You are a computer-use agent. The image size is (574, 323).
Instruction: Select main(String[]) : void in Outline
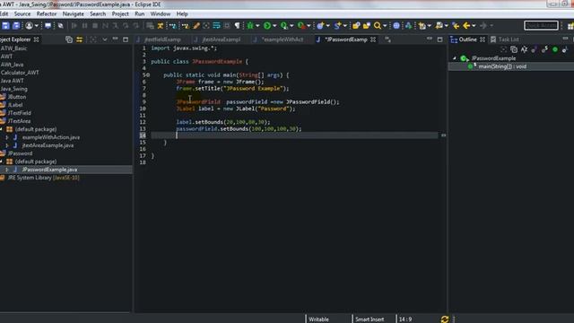tap(502, 66)
